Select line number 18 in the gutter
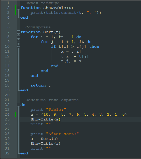The width and height of the screenshot is (141, 159). coord(7,85)
